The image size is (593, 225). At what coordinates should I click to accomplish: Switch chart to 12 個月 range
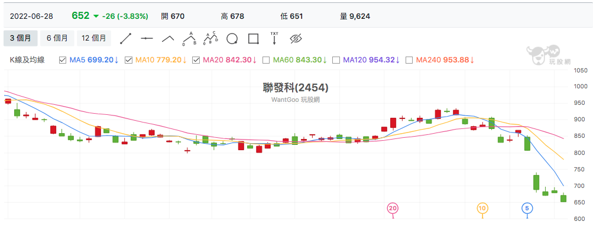94,38
